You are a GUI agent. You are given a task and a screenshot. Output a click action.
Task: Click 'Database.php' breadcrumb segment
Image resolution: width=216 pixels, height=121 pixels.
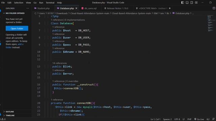(x=182, y=13)
